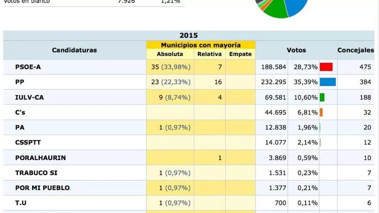Click the Concejales column header
This screenshot has height=213, width=379.
355,50
